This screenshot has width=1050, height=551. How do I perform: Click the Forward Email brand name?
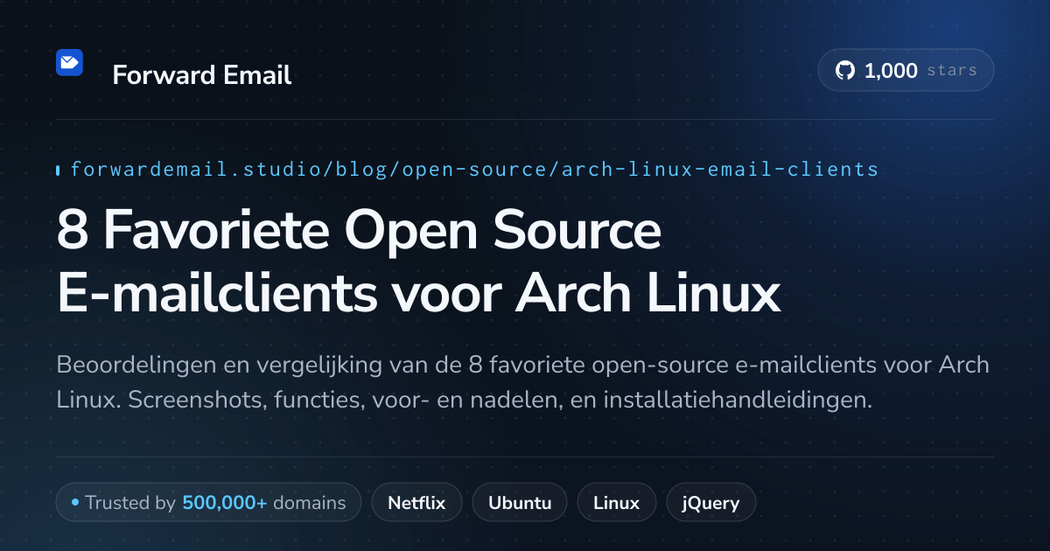(202, 75)
